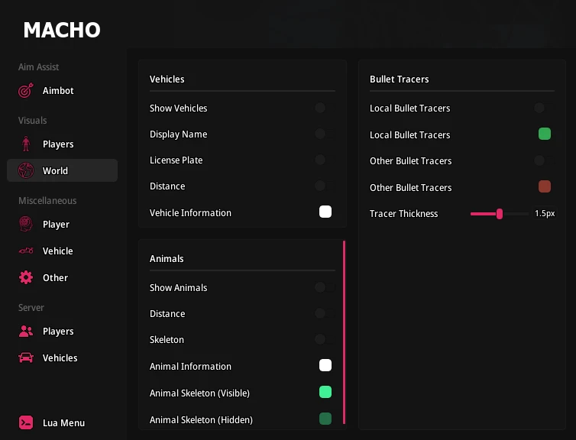Enable vehicle Display Name toggle
The image size is (576, 440).
point(325,134)
